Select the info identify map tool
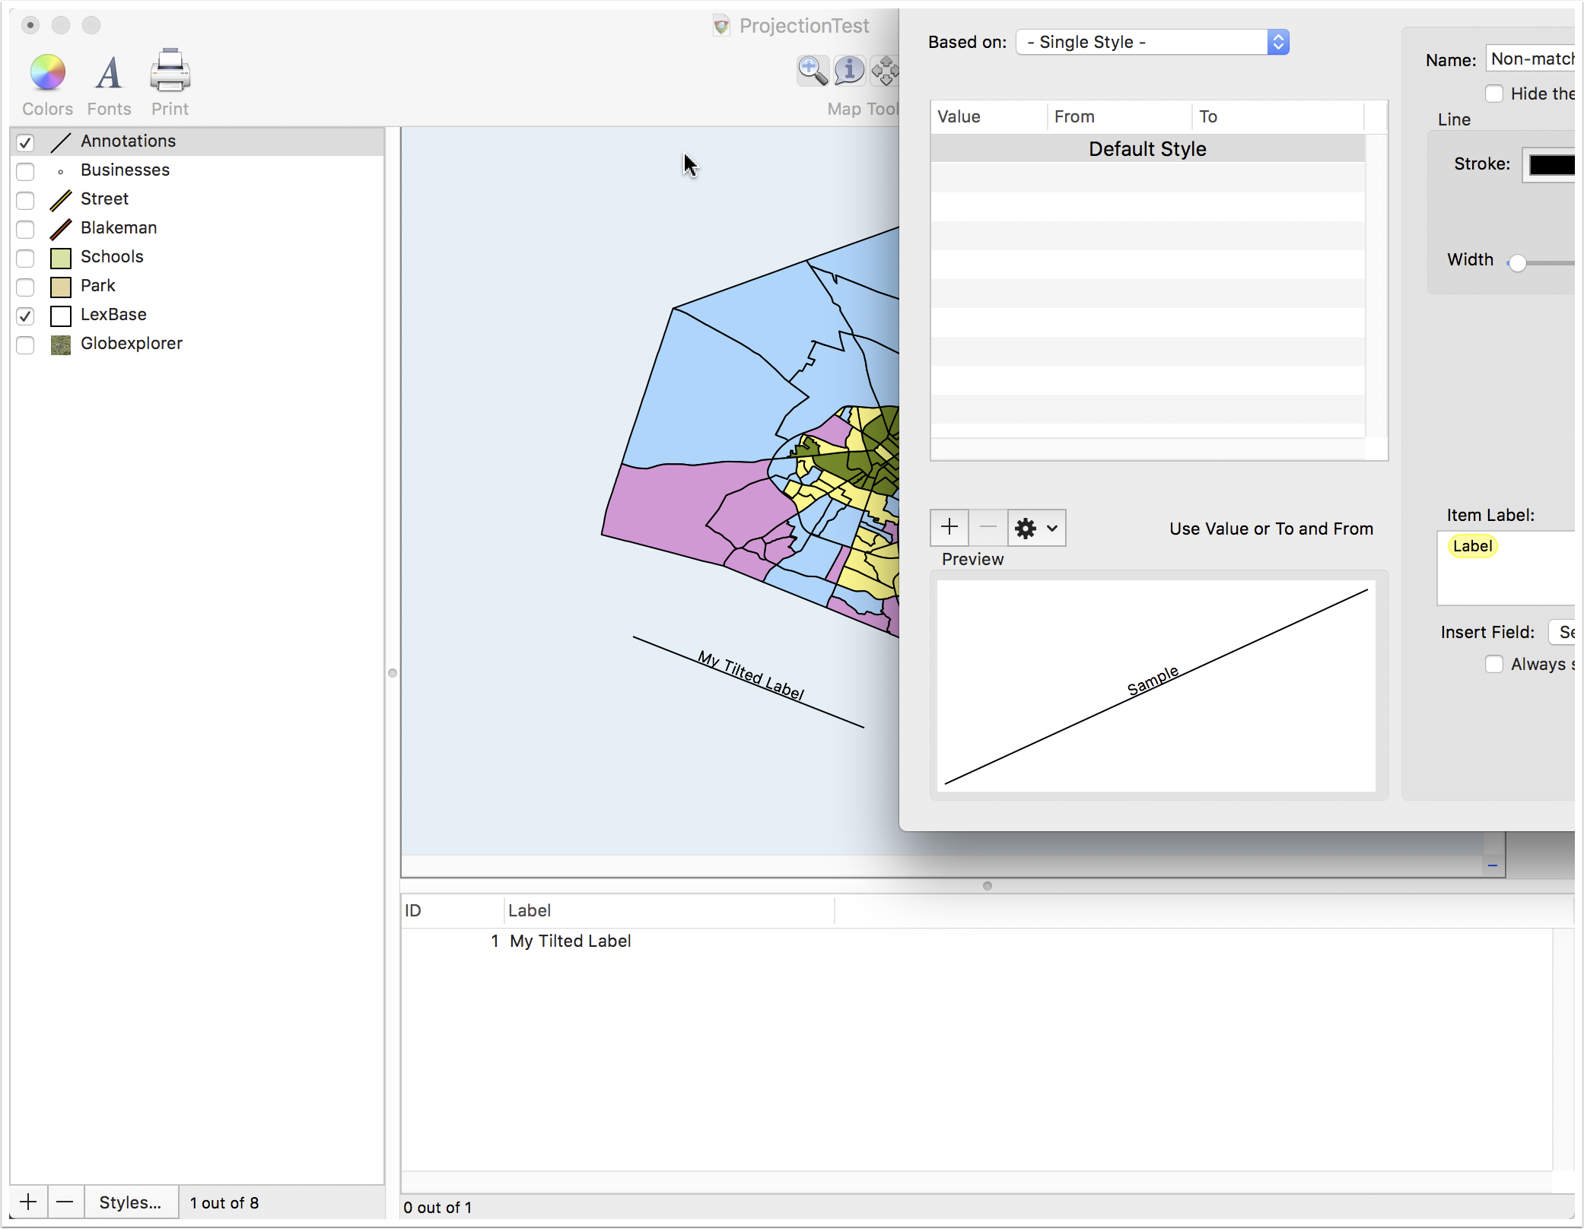This screenshot has height=1229, width=1584. (849, 71)
